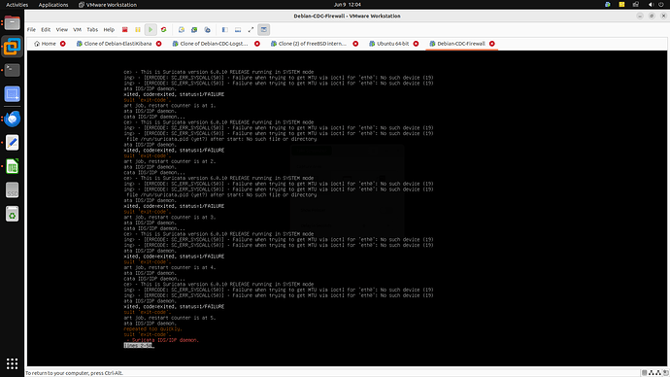Toggle the console view toolbar button
This screenshot has width=670, height=377.
[264, 30]
